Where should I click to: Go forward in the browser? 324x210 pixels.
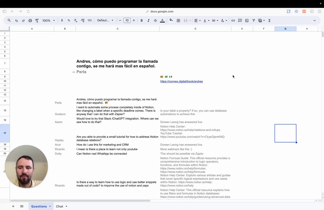tap(20, 11)
